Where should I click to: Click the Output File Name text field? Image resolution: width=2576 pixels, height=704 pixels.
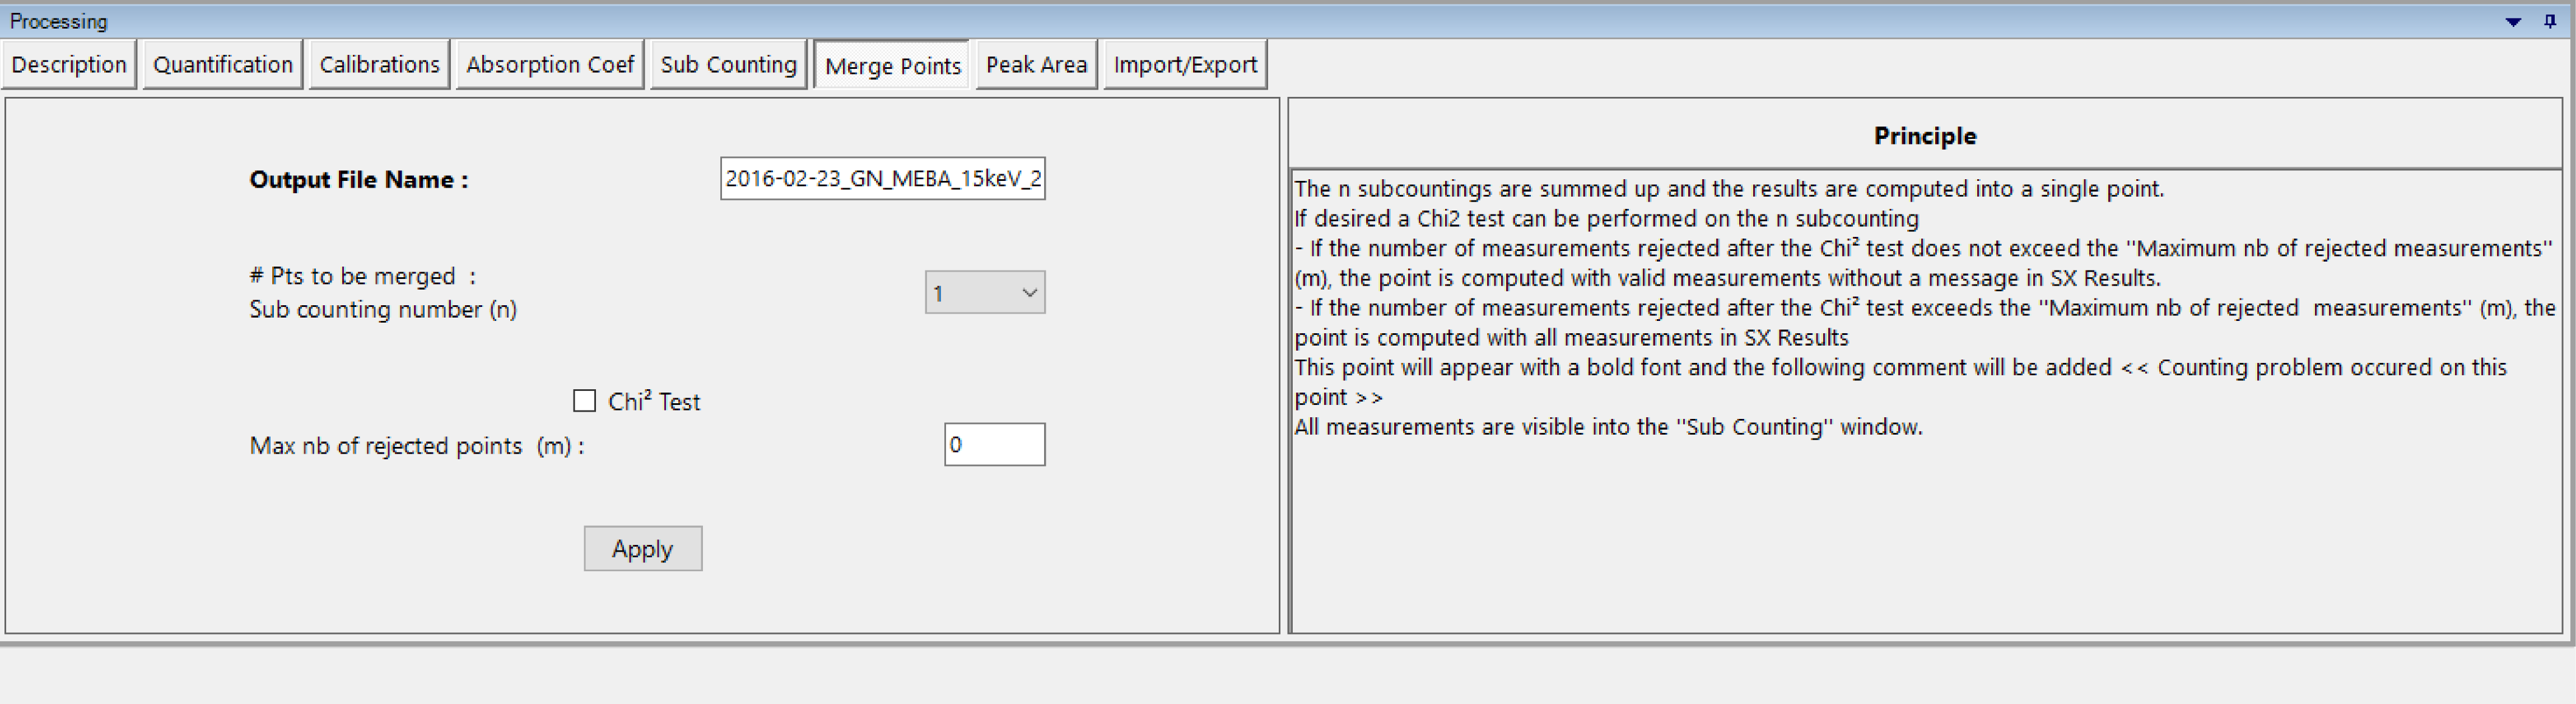(882, 179)
